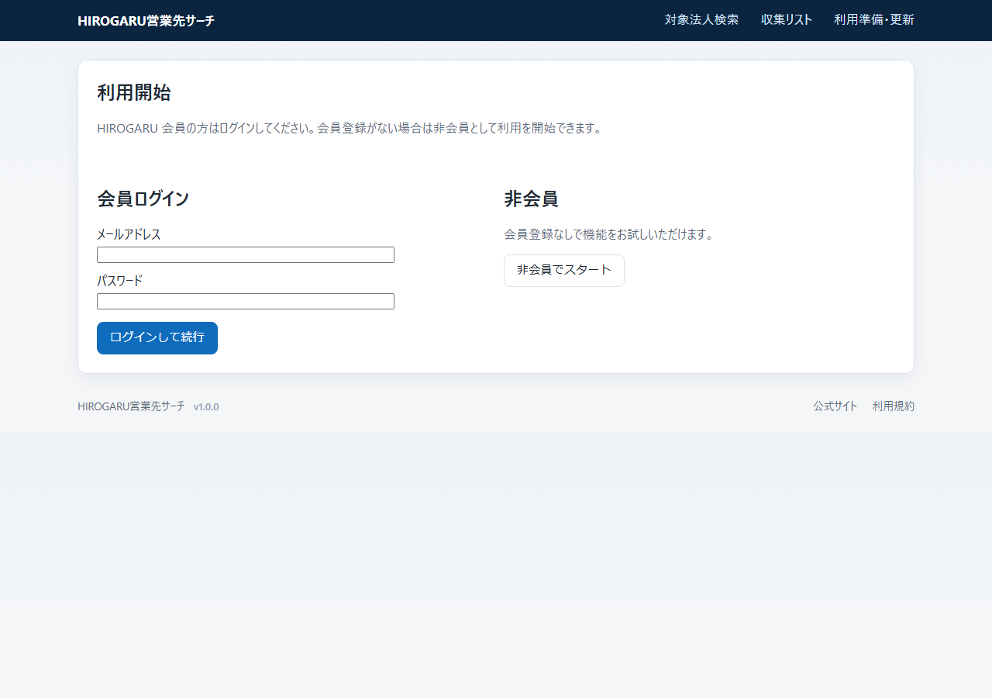Click the 非会員 section heading
Screen dimensions: 992x698
(531, 199)
